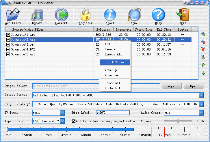Screen dimensions: 210x142
Task: Uncheck the G:\movie\4.DAT checkbox
Action: pyautogui.click(x=8, y=50)
